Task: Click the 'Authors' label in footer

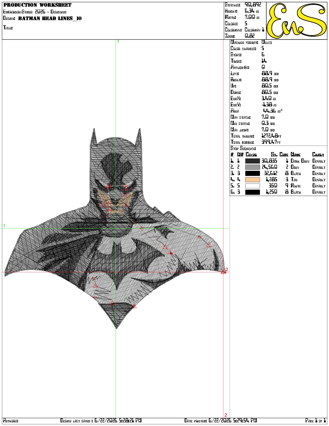Action: (x=11, y=421)
